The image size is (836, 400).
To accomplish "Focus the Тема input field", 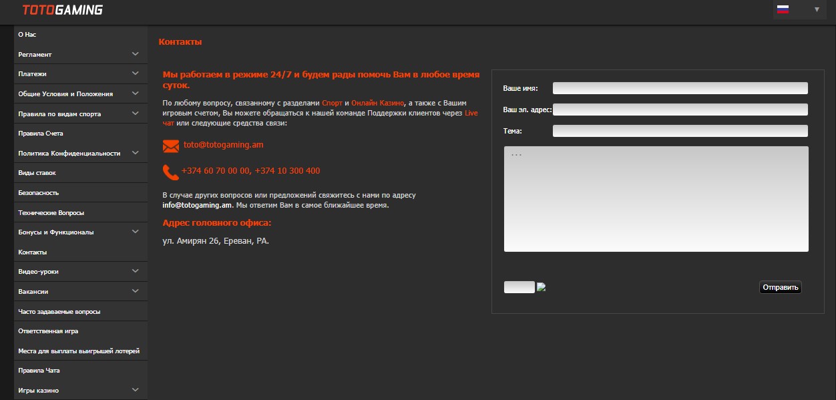I will tap(680, 131).
